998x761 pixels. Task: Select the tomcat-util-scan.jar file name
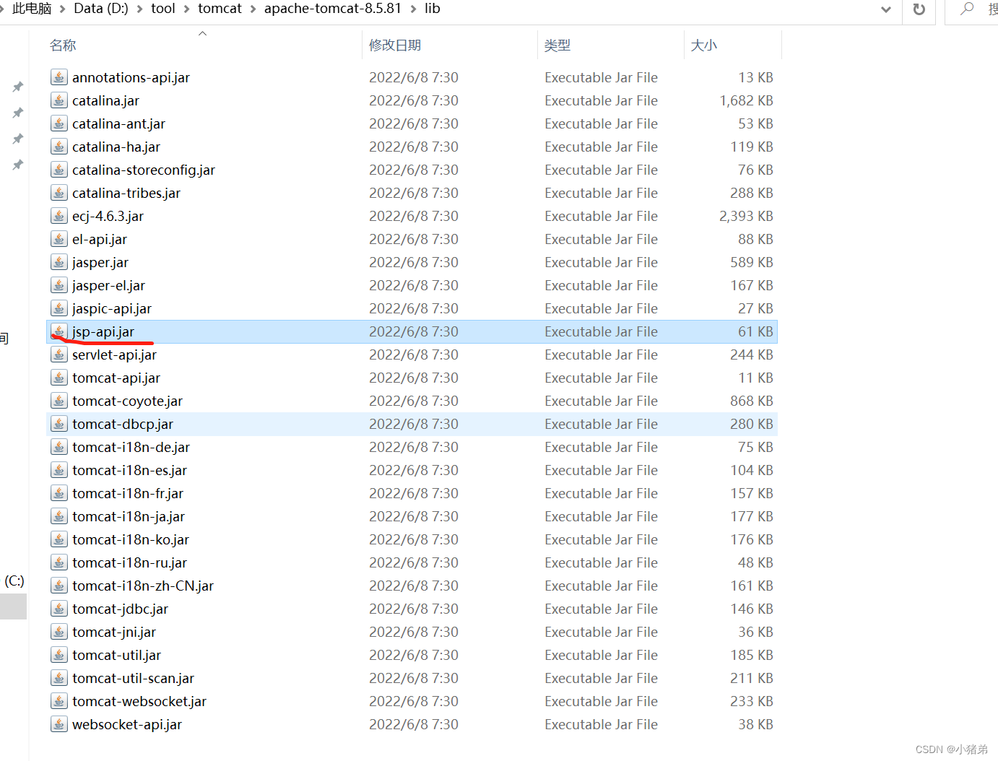[x=134, y=678]
